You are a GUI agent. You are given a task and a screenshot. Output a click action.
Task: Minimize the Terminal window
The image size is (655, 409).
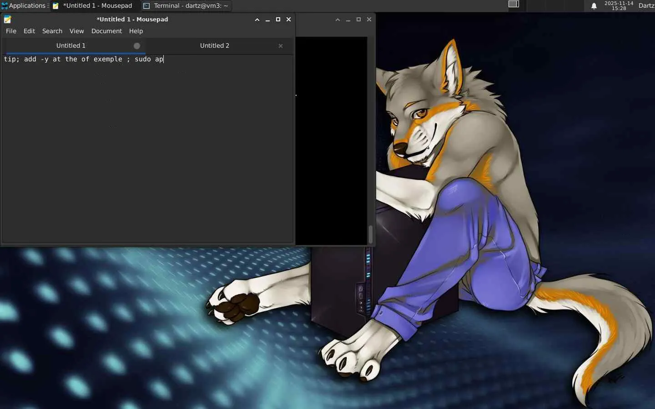coord(348,20)
